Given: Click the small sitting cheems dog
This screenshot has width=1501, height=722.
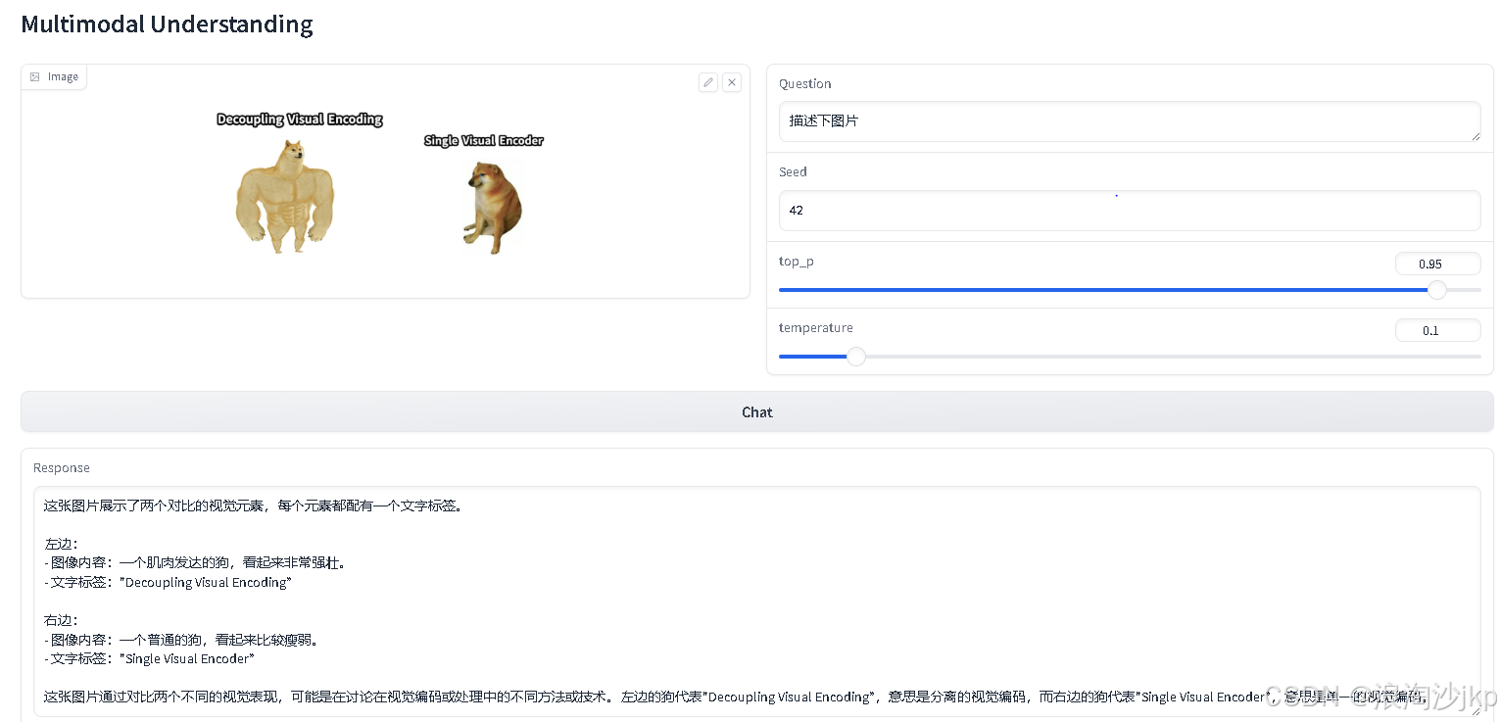Looking at the screenshot, I should point(492,208).
